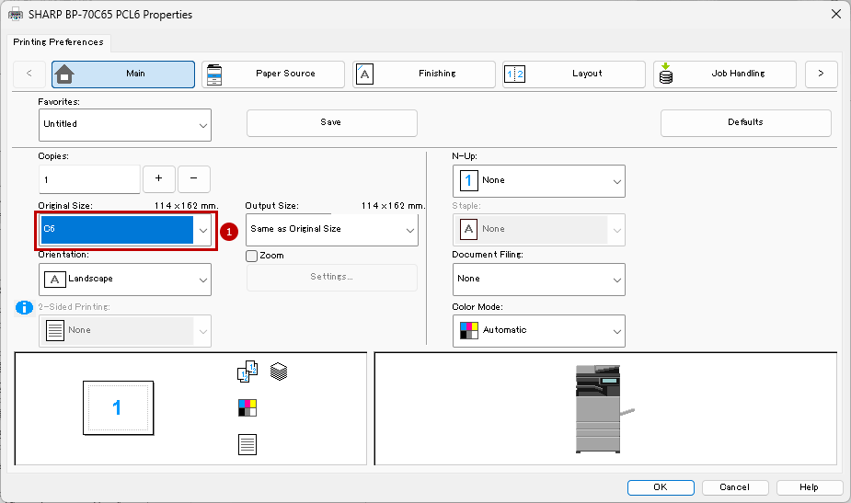Open the Orientation Landscape dropdown
851x503 pixels.
click(125, 280)
